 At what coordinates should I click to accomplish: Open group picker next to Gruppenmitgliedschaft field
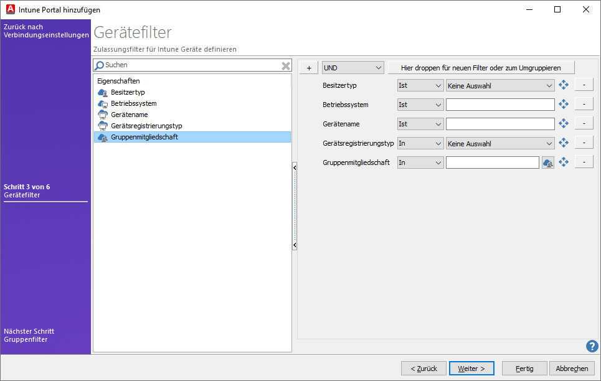548,163
